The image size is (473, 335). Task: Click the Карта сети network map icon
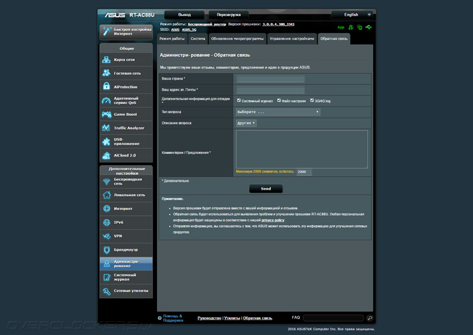coord(106,59)
